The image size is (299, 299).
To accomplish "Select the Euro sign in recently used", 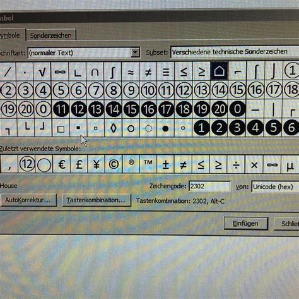I will (62, 164).
